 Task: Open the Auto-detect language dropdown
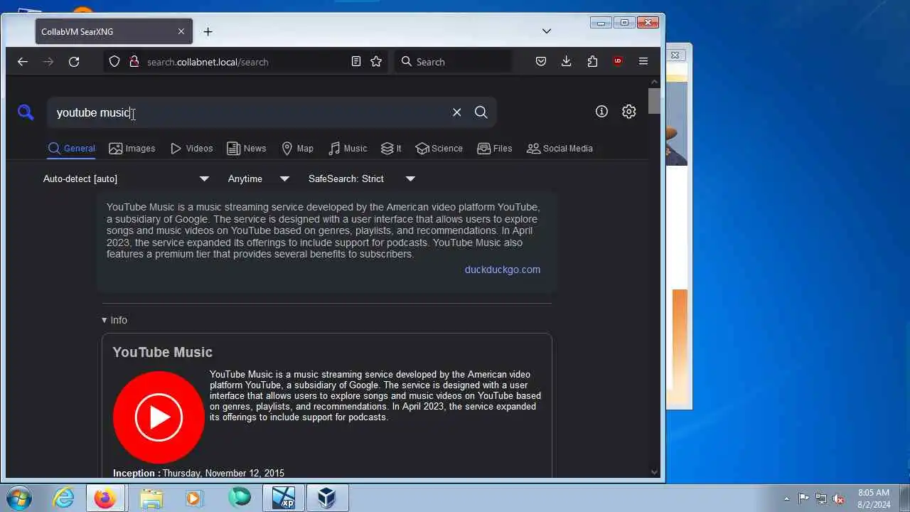point(126,179)
